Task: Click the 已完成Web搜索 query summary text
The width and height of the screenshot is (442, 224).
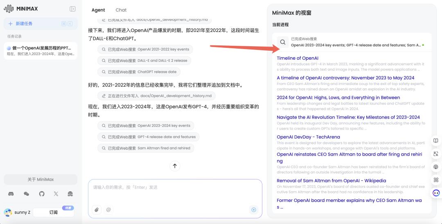Action: coord(356,45)
